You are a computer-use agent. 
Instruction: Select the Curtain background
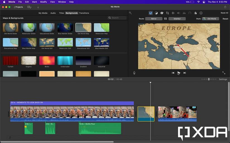11,60
